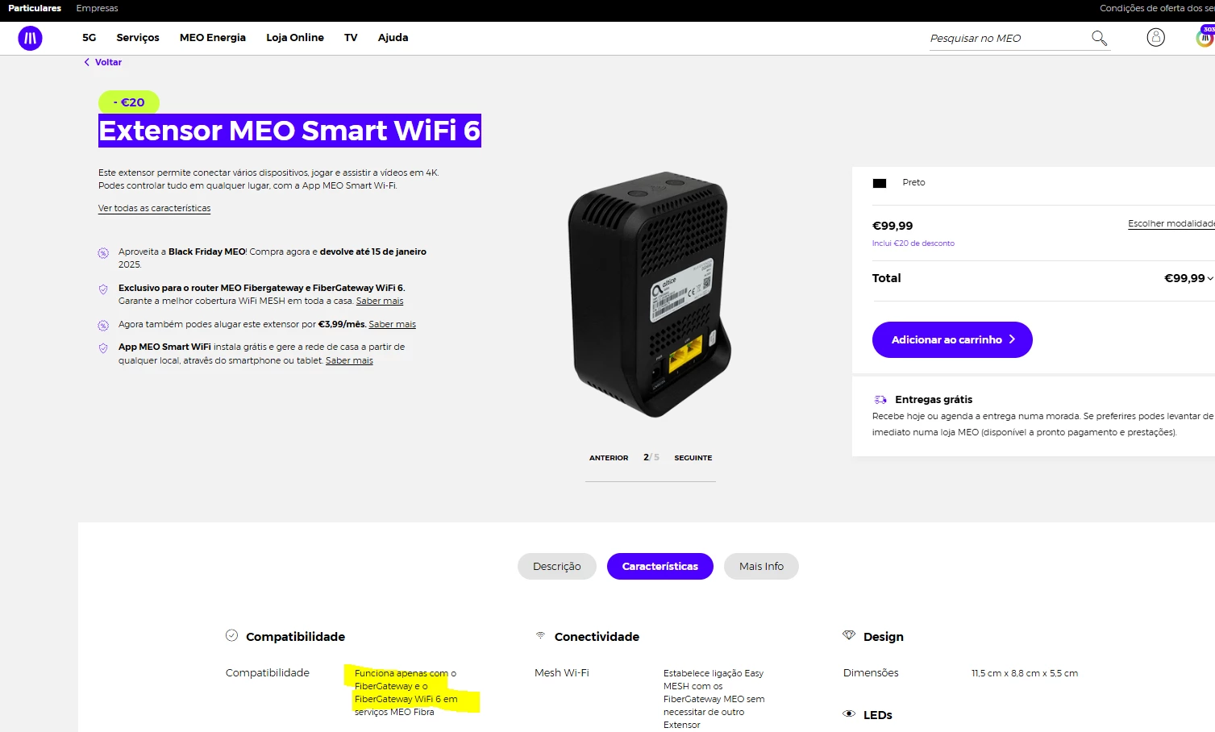Switch to the Mais Info tab
The height and width of the screenshot is (732, 1215).
coord(761,566)
